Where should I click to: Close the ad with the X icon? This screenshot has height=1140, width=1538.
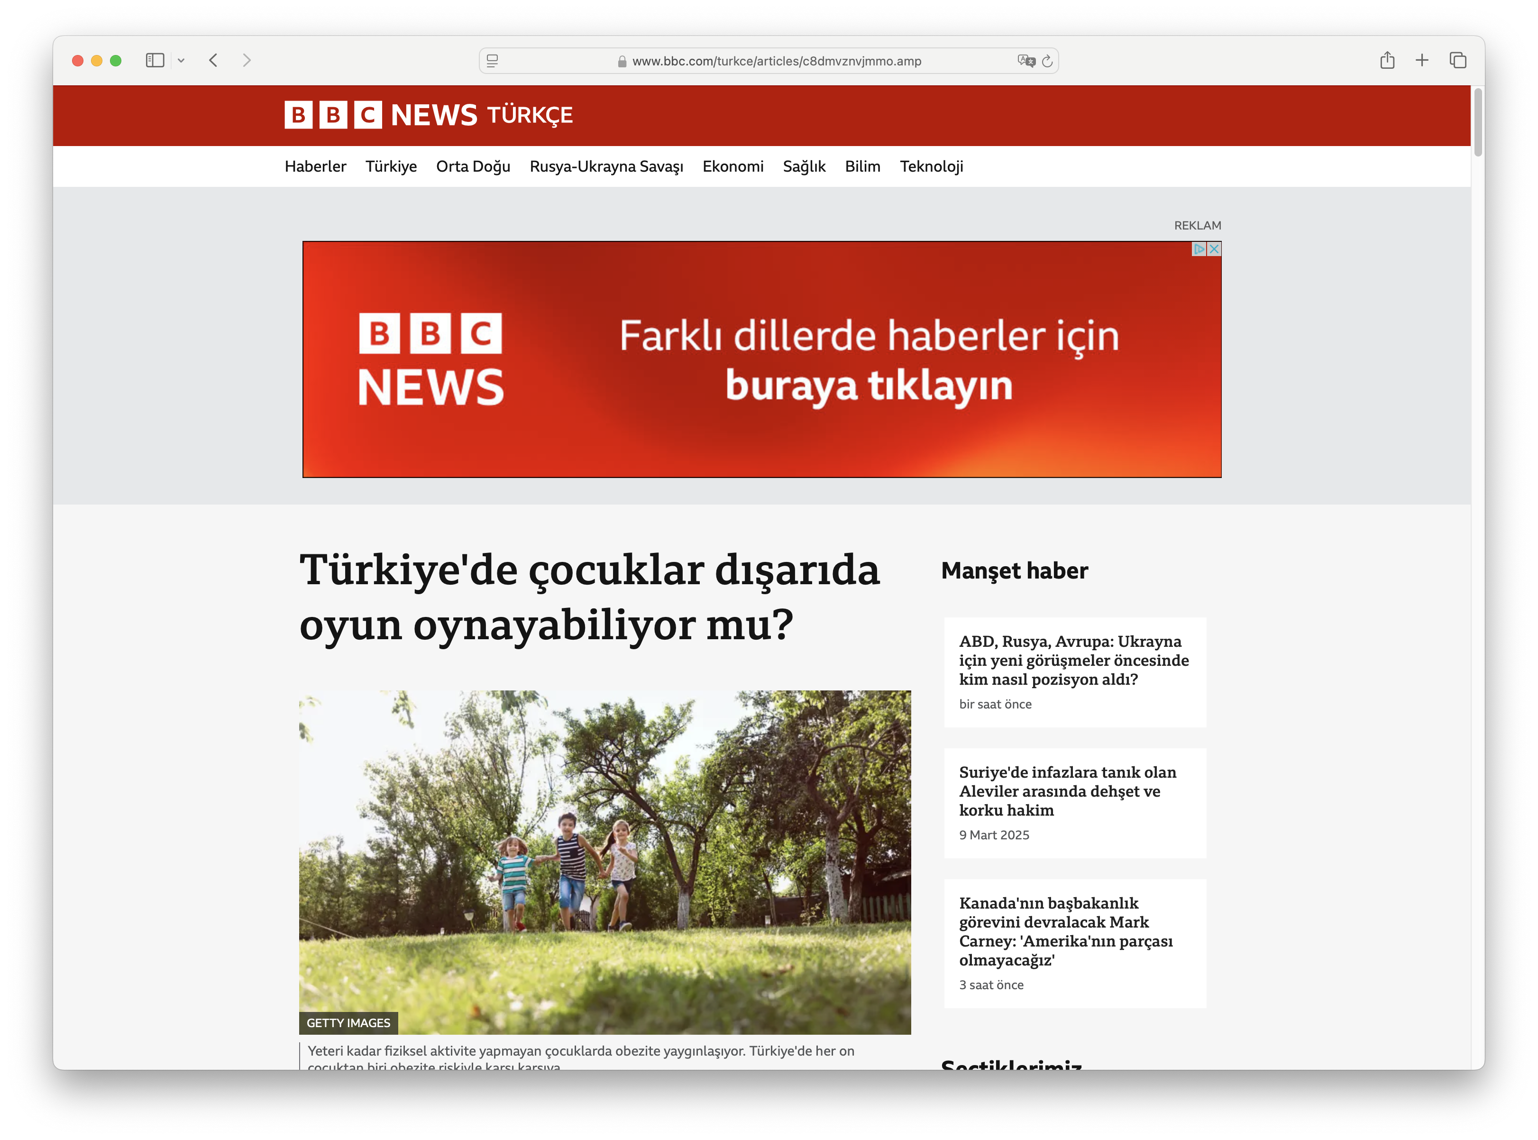pyautogui.click(x=1214, y=249)
